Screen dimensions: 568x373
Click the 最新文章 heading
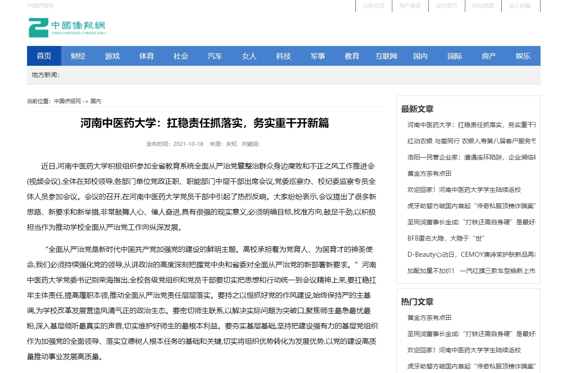point(418,109)
